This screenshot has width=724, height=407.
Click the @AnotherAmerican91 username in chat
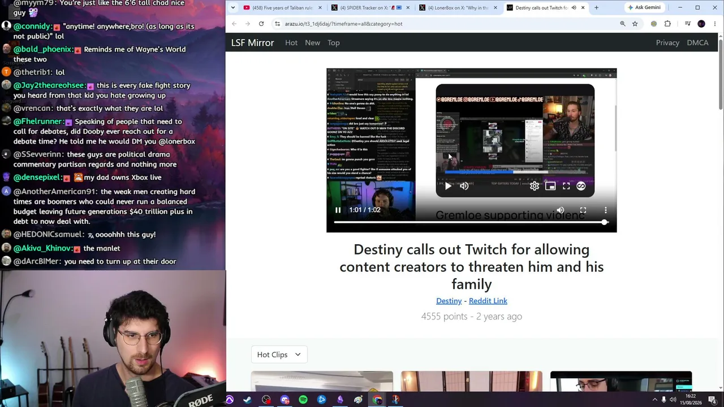tap(56, 192)
